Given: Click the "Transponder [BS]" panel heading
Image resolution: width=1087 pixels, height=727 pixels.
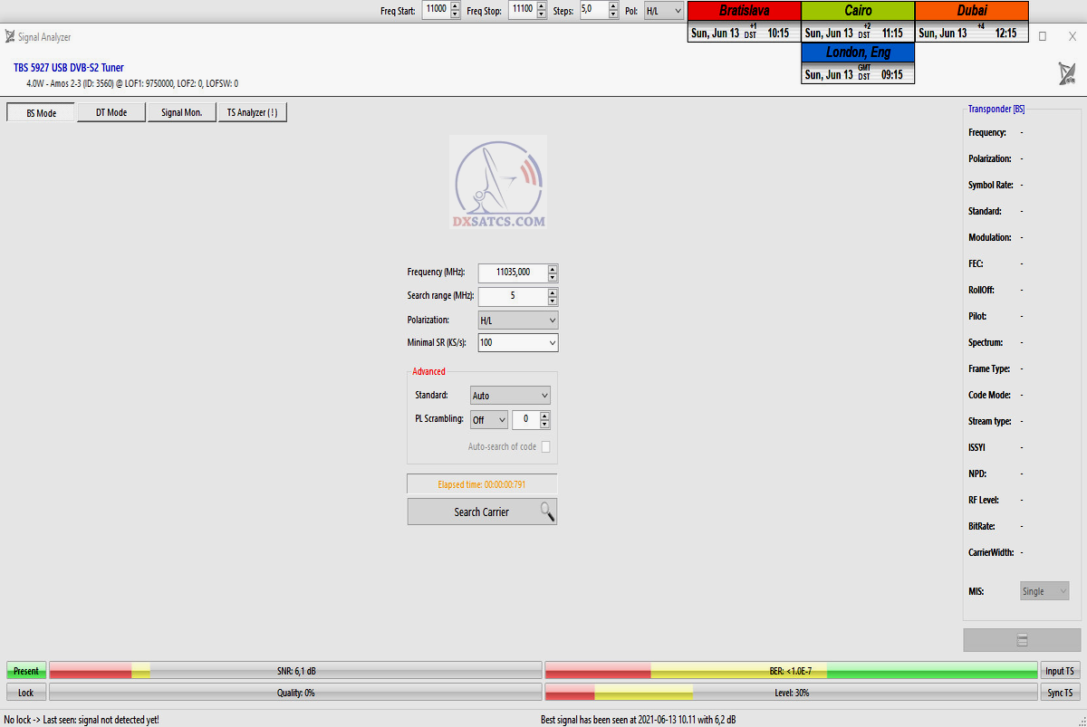Looking at the screenshot, I should click(x=996, y=109).
